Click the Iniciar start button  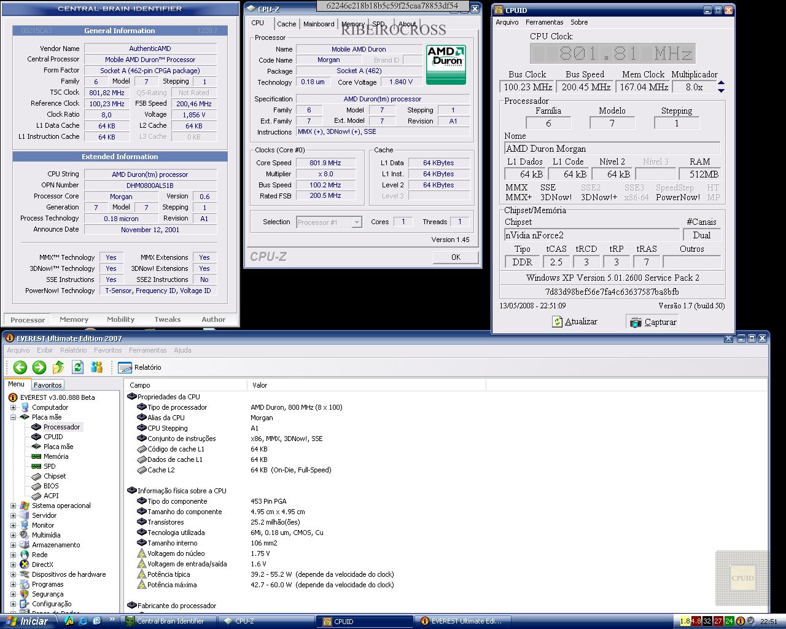(28, 621)
